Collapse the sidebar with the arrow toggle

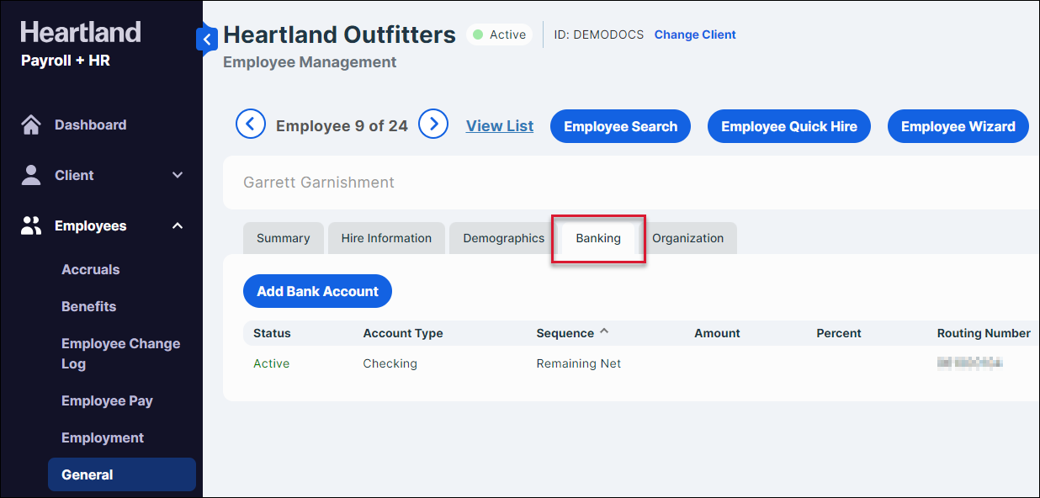pos(207,38)
